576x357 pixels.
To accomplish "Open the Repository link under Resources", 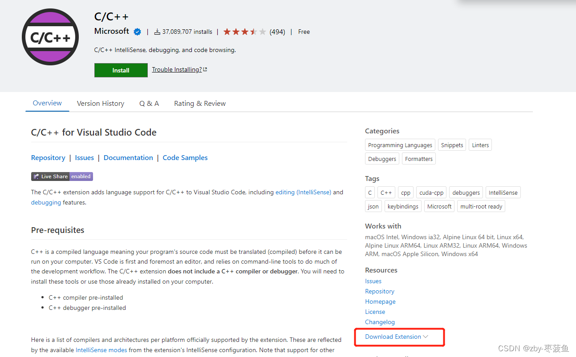I will click(380, 291).
